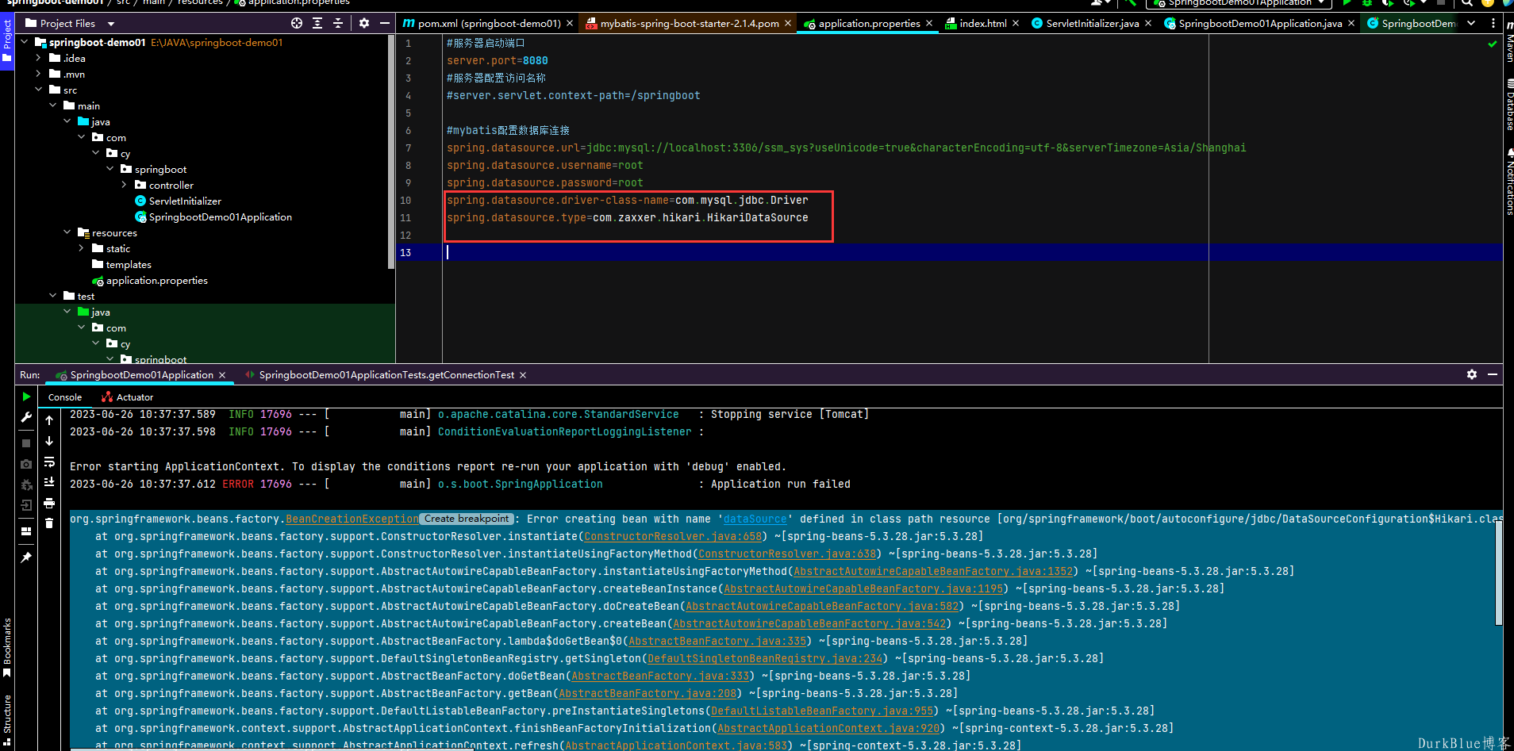1514x751 pixels.
Task: Clear console with trash icon
Action: (49, 523)
